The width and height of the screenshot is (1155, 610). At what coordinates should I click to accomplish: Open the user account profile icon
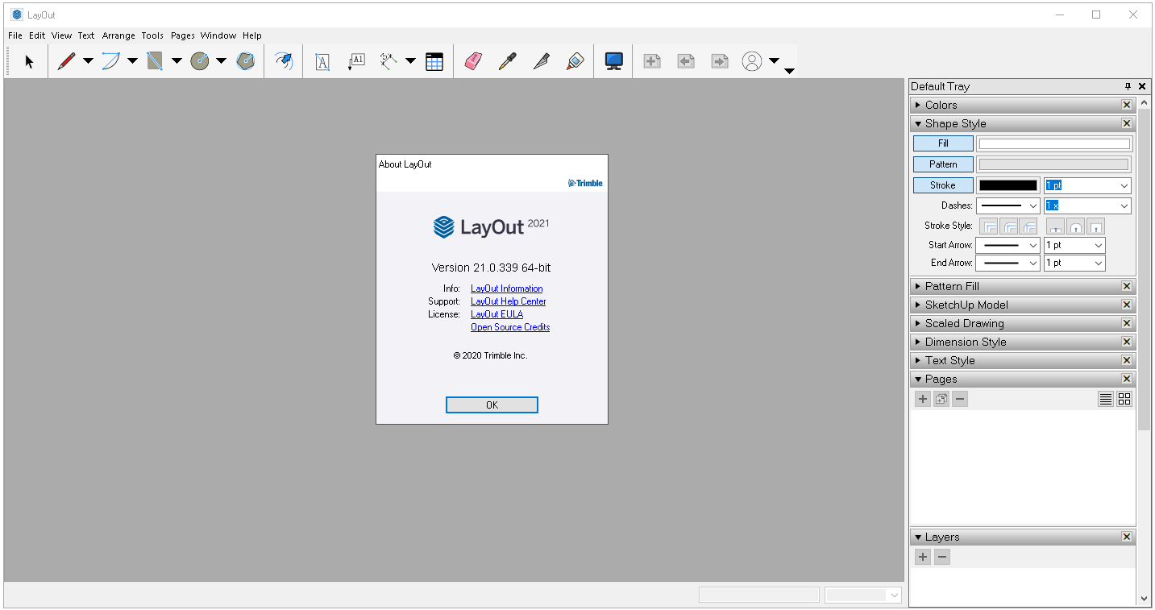click(752, 61)
